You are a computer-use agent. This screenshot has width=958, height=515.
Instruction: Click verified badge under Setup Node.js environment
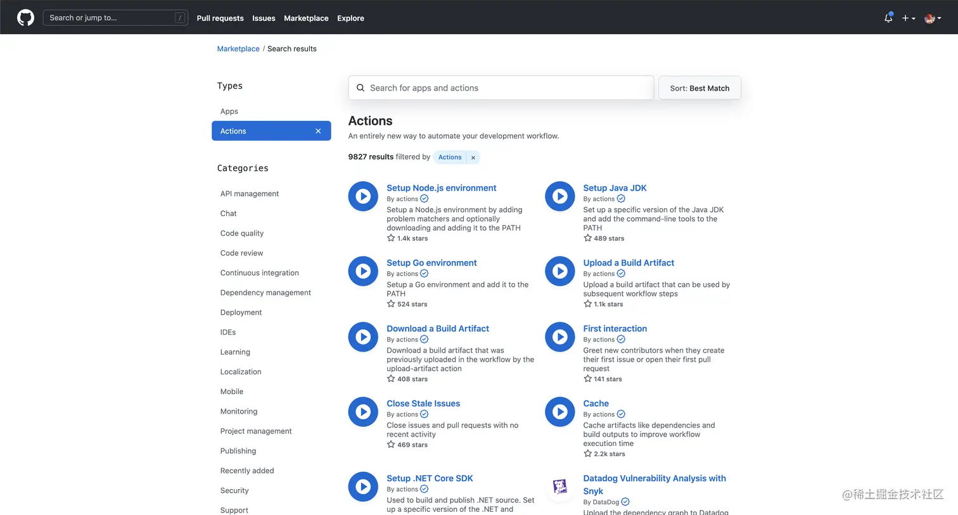click(425, 199)
